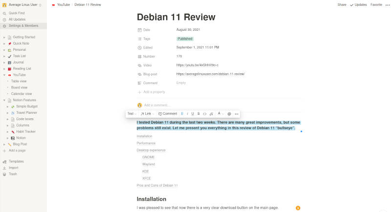Open the Link dropdown in toolbar

click(x=147, y=114)
